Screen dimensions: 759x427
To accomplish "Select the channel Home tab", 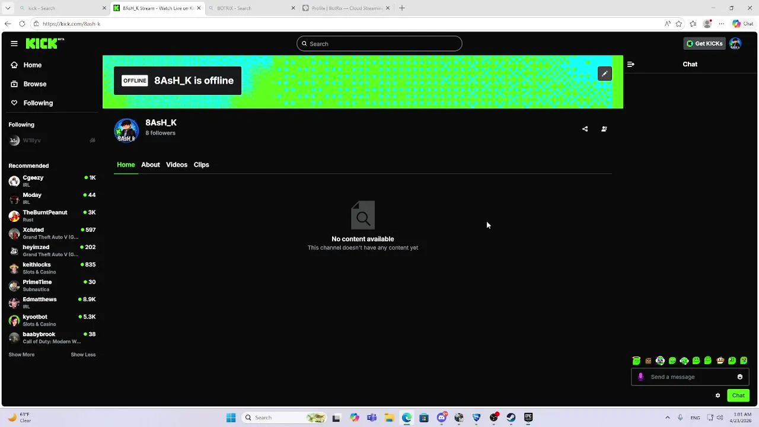I will point(126,165).
